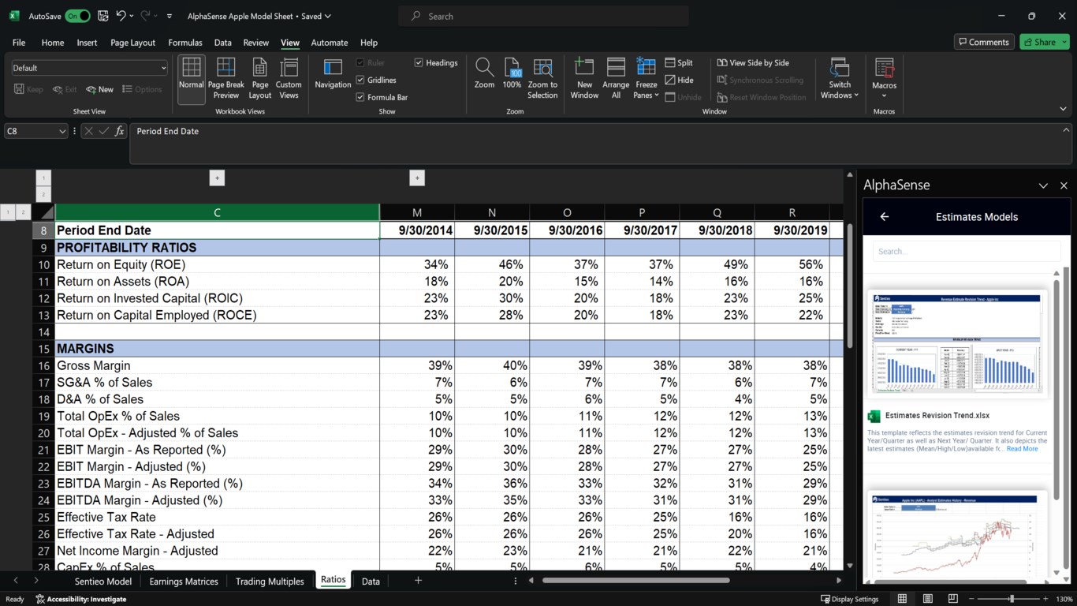Open Display Settings in status bar
1077x606 pixels.
click(849, 599)
